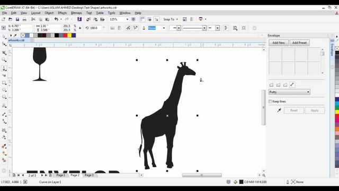Click the Open file folder icon
The height and width of the screenshot is (191, 339).
[11, 20]
